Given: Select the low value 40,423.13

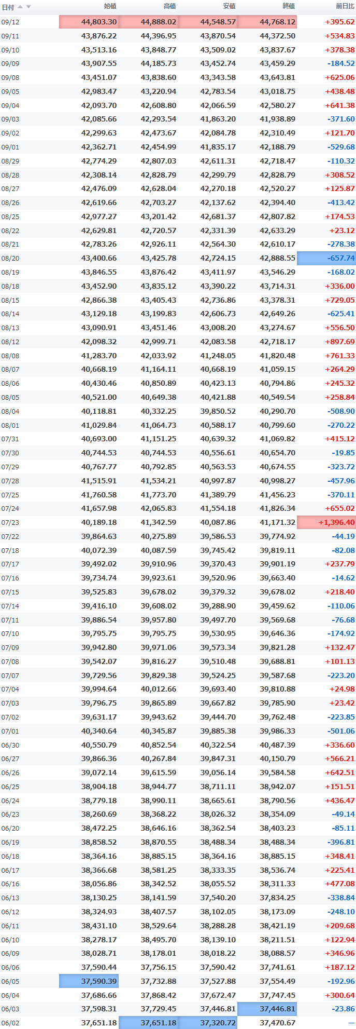Looking at the screenshot, I should [x=218, y=383].
